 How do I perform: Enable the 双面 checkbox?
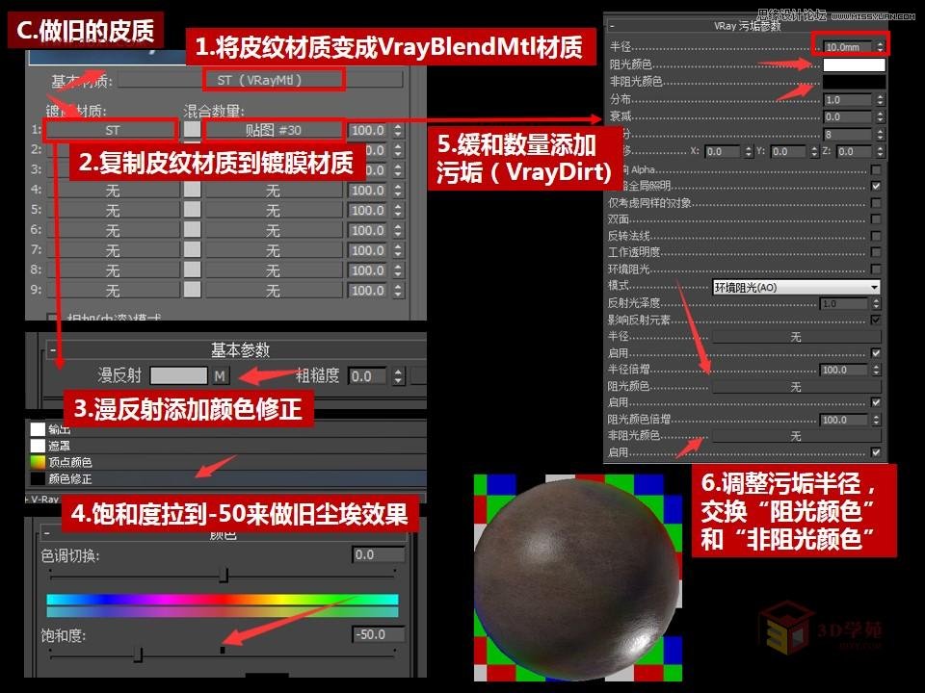(x=874, y=217)
